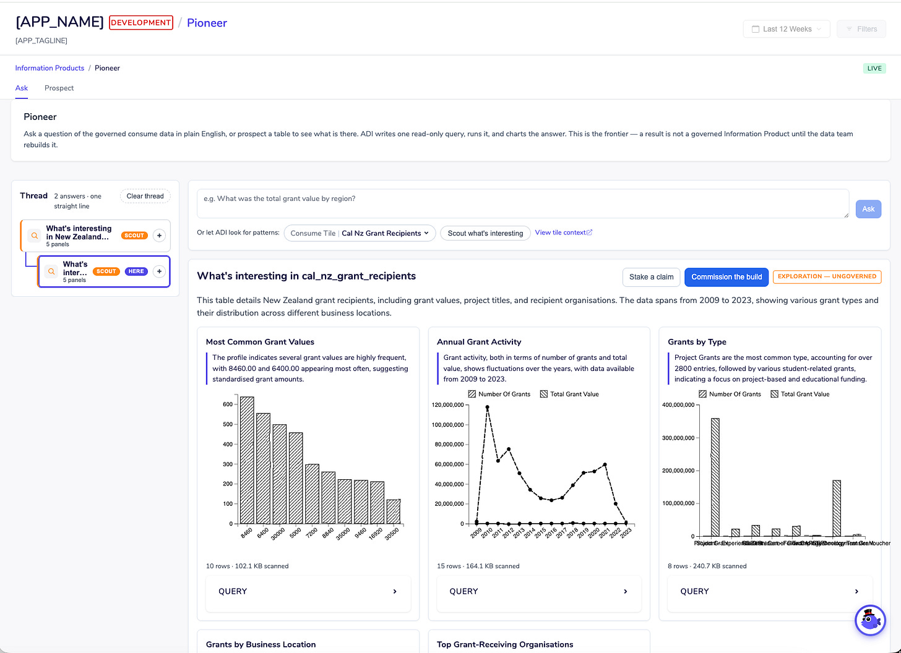
Task: Toggle Total Grant Value legend in Annual Grant Activity
Action: (x=569, y=394)
